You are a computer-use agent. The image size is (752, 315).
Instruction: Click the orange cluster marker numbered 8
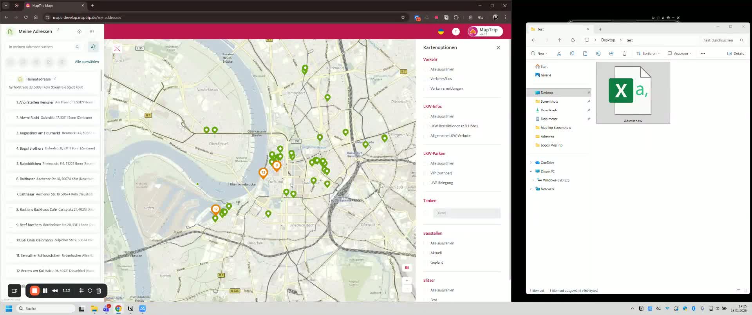pos(277,166)
